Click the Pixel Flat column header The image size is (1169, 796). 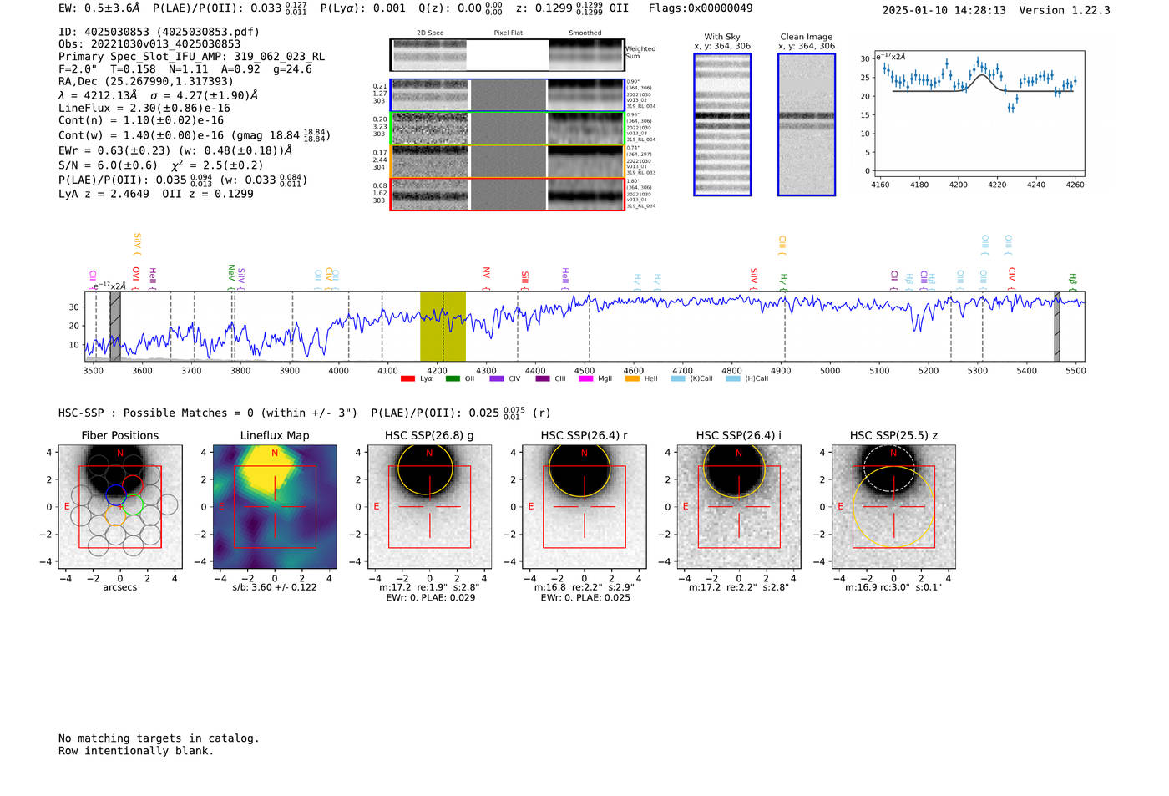point(509,33)
